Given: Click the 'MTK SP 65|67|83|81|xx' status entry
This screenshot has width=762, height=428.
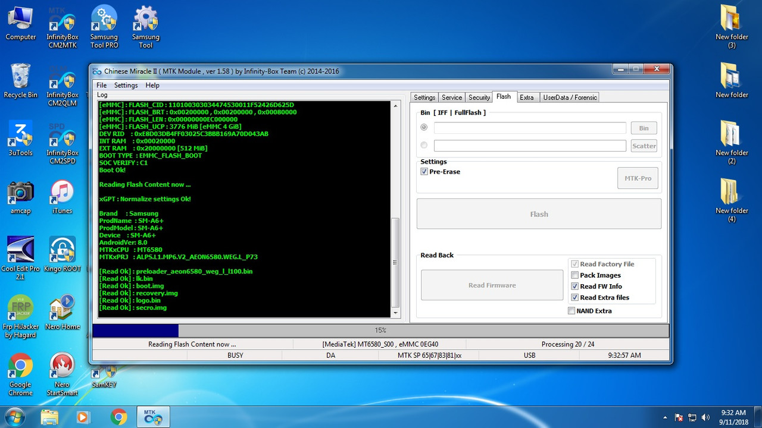Looking at the screenshot, I should 429,355.
